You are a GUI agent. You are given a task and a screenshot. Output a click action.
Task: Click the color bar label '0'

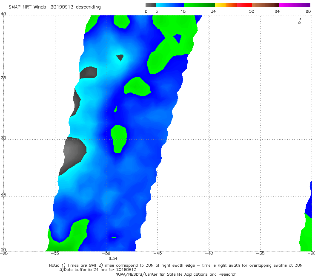pos(146,11)
